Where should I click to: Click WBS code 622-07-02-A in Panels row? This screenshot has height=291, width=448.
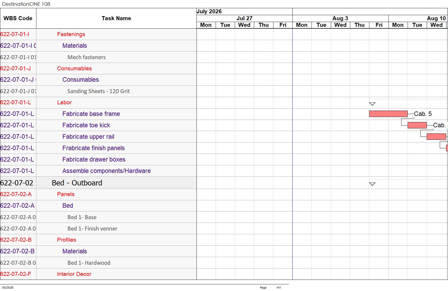click(16, 194)
